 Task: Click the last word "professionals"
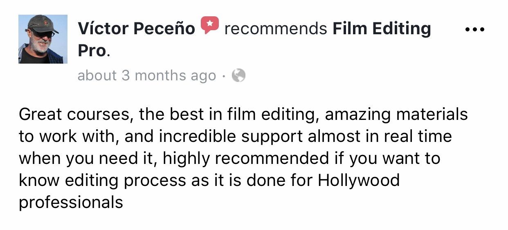71,202
